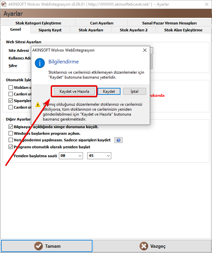Click the Vazgeç cross icon
Viewport: 212px width, 253px height.
pos(144,246)
